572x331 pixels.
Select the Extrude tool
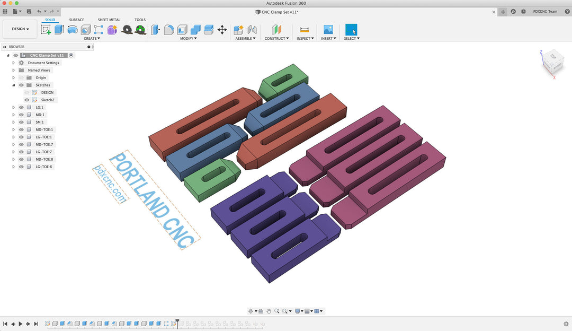(59, 30)
